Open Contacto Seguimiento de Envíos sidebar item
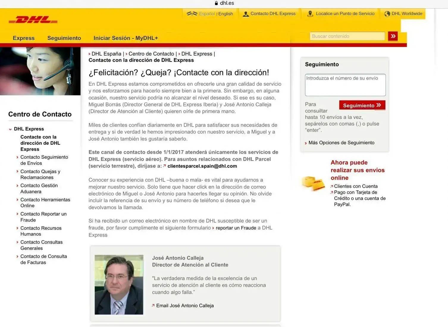This screenshot has width=448, height=327. coord(44,160)
